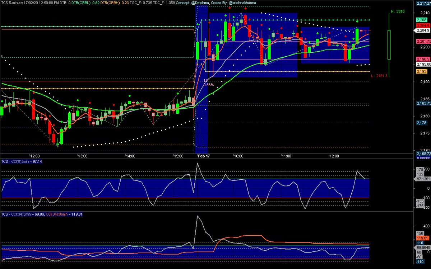Click the pink '2,201.75' price tag
Image resolution: width=431 pixels, height=269 pixels.
pos(423,42)
